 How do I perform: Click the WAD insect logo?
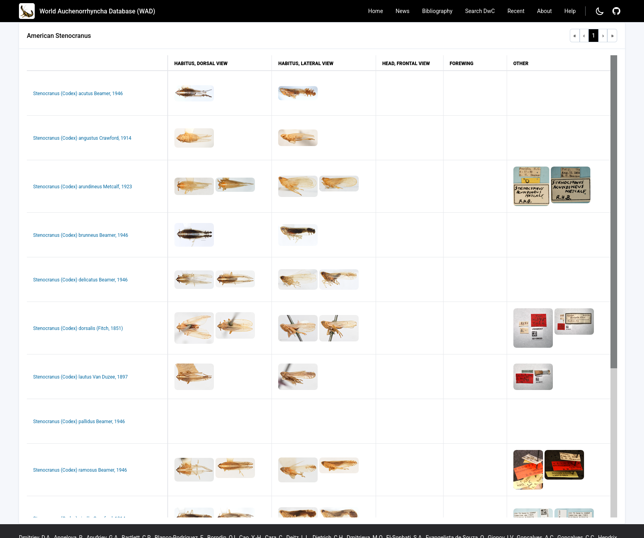[27, 11]
